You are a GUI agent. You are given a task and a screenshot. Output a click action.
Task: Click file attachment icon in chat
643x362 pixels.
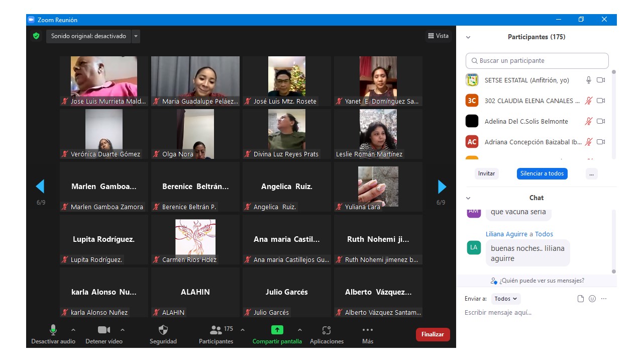(x=581, y=299)
